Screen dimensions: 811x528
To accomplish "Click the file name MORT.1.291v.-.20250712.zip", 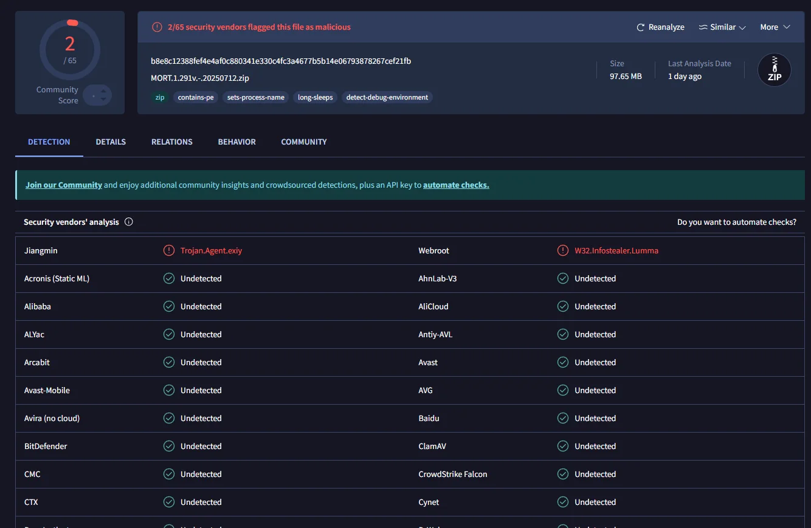I will [200, 78].
